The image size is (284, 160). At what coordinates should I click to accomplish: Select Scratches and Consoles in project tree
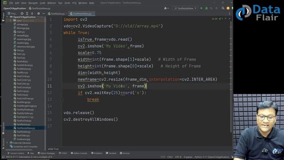[24, 147]
